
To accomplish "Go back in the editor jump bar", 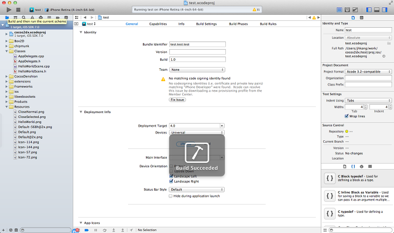I will pyautogui.click(x=85, y=18).
